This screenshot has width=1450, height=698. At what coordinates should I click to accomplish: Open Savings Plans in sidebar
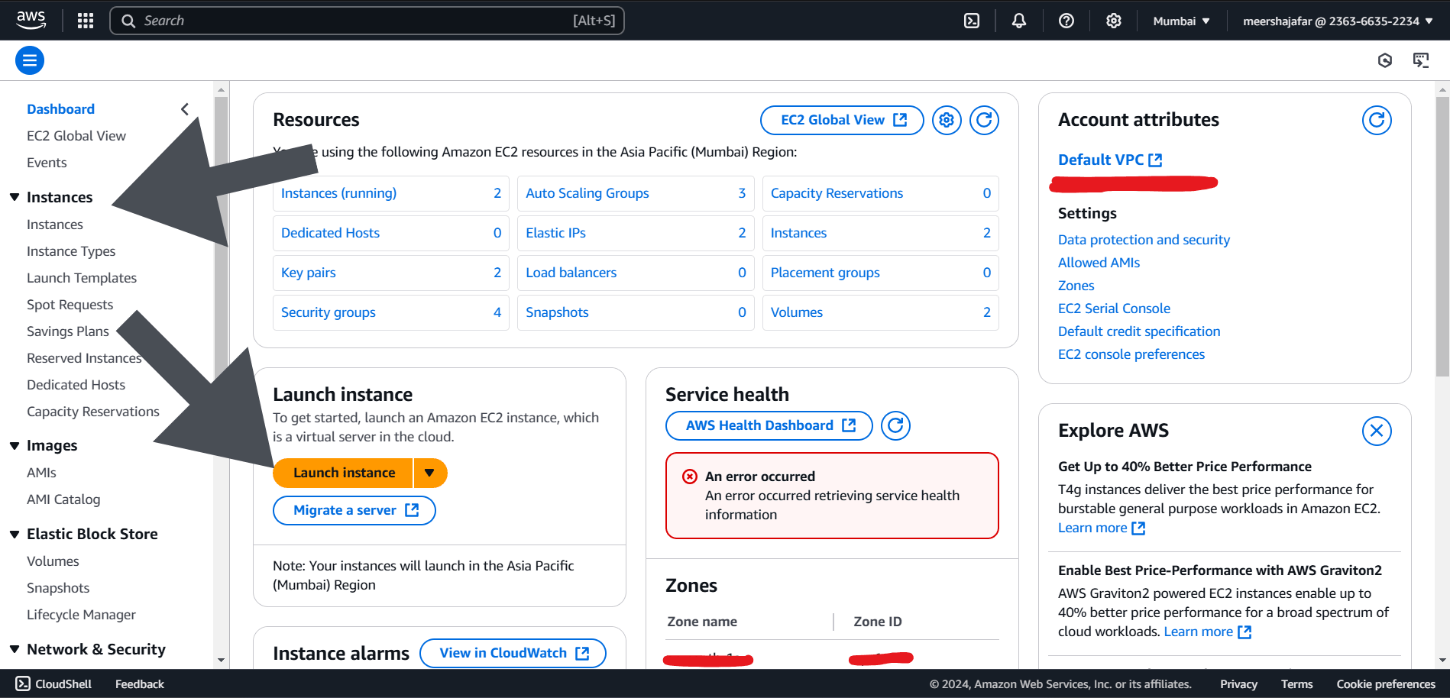click(68, 331)
